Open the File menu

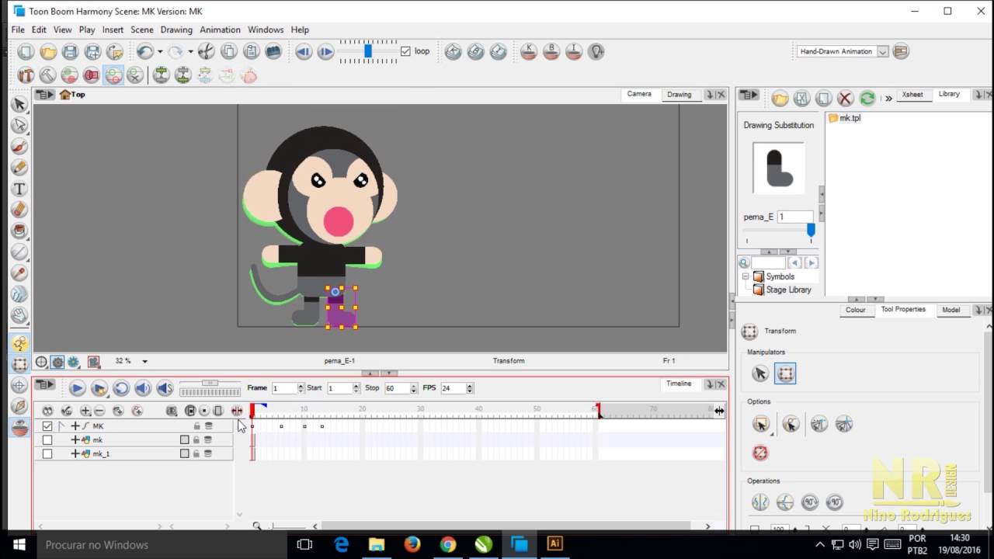click(18, 30)
